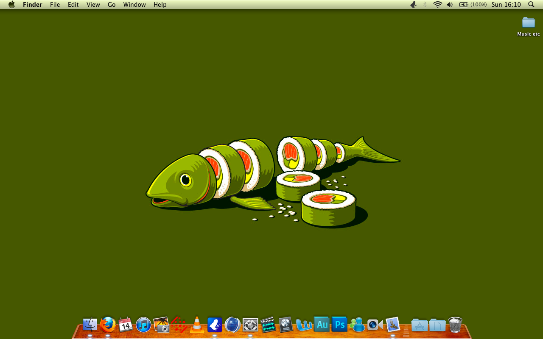Open the Wi-Fi status menu

click(437, 5)
